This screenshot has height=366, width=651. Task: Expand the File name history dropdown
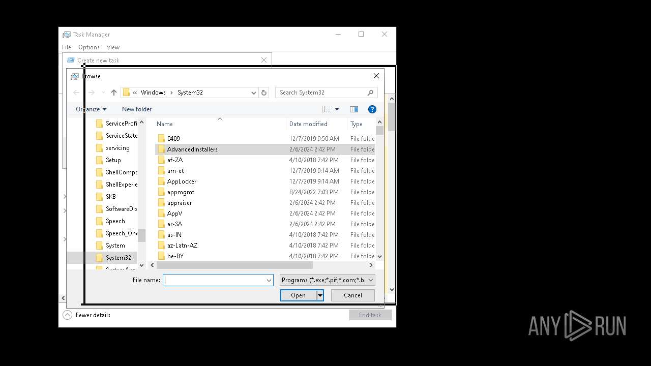pos(269,280)
